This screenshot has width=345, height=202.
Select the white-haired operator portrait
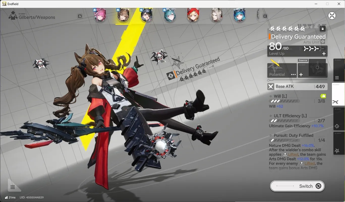coord(216,15)
